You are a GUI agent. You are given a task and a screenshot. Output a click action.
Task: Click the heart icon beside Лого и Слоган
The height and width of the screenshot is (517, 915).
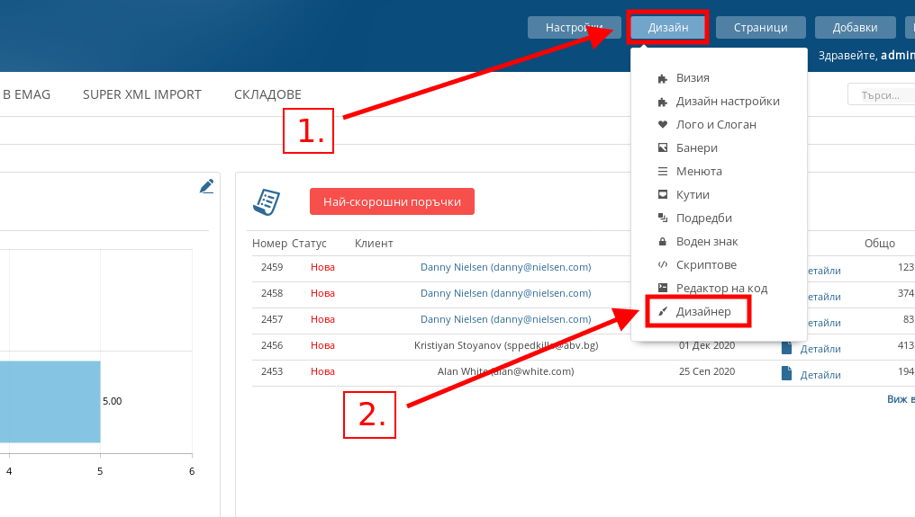[x=663, y=125]
